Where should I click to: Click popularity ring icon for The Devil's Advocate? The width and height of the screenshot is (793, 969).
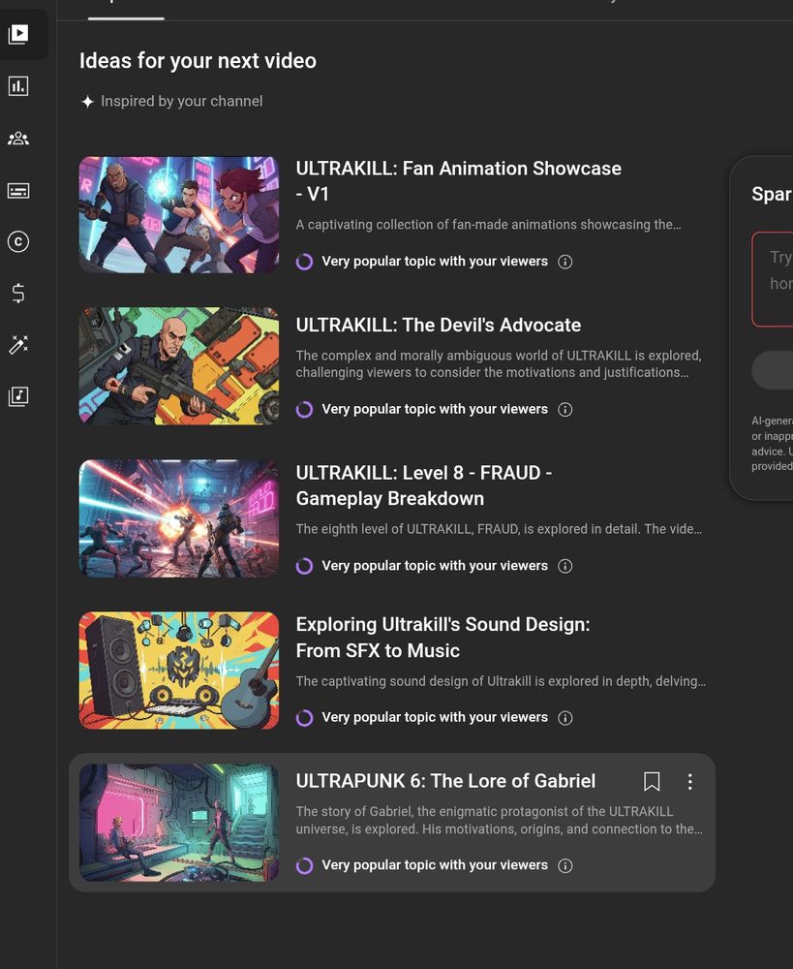coord(304,410)
